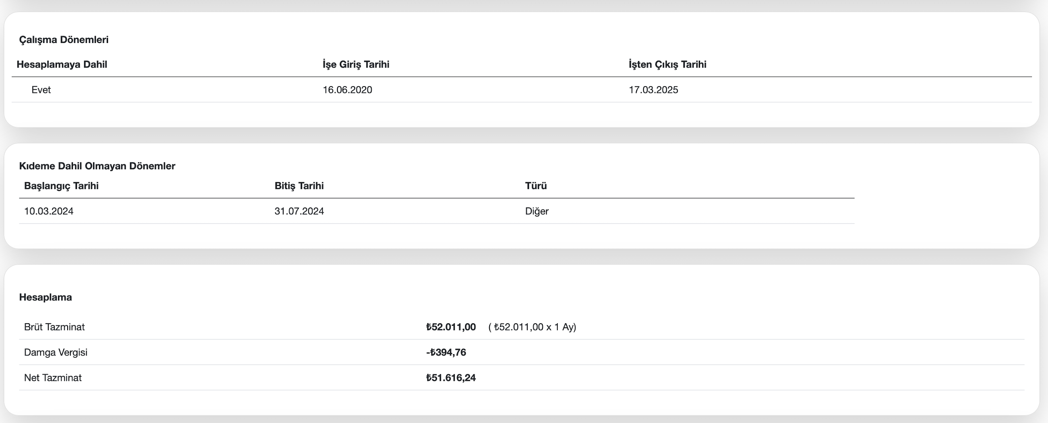Screen dimensions: 1048x423
Task: Click the start date 16.06.2020
Action: coord(347,90)
